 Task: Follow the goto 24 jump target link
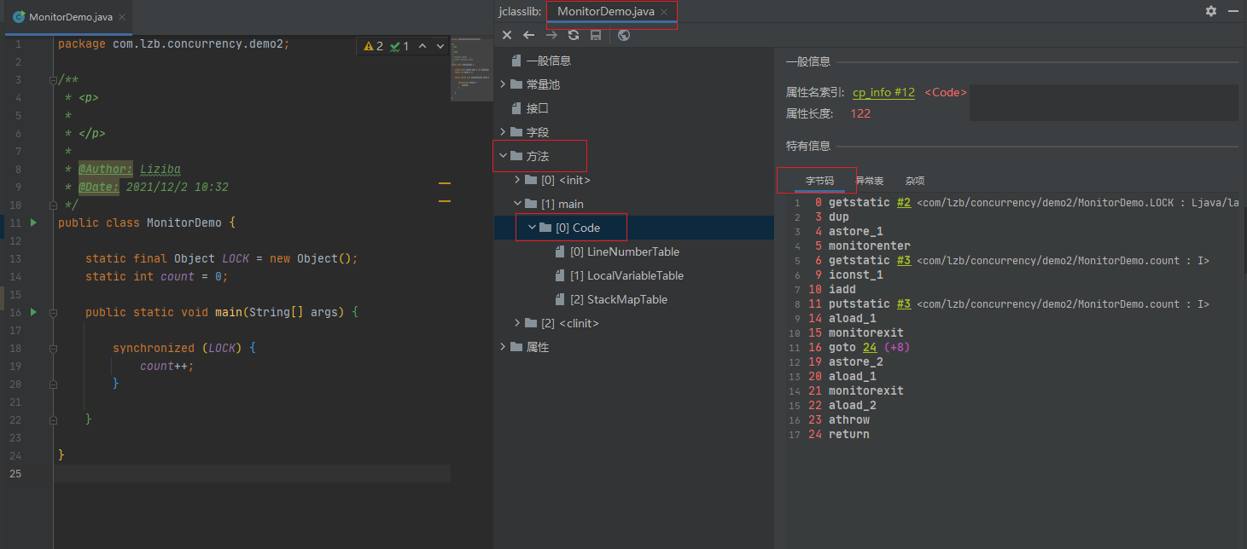coord(870,348)
